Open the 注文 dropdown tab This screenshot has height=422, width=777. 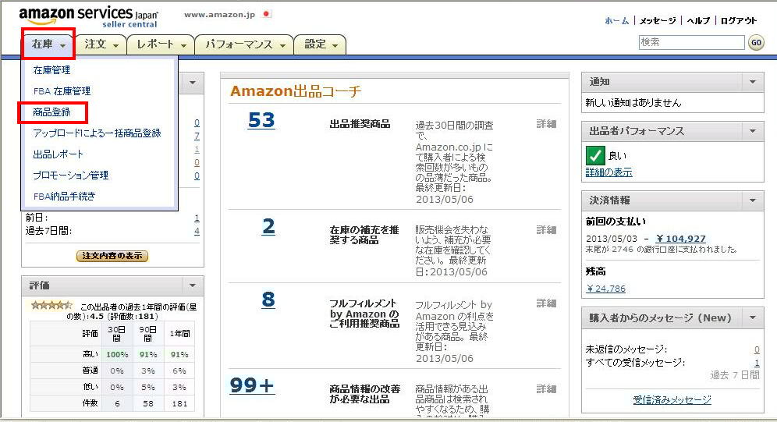point(102,44)
